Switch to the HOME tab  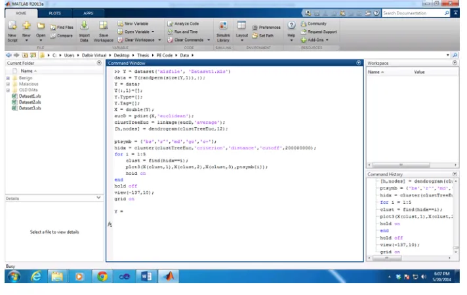(x=21, y=13)
